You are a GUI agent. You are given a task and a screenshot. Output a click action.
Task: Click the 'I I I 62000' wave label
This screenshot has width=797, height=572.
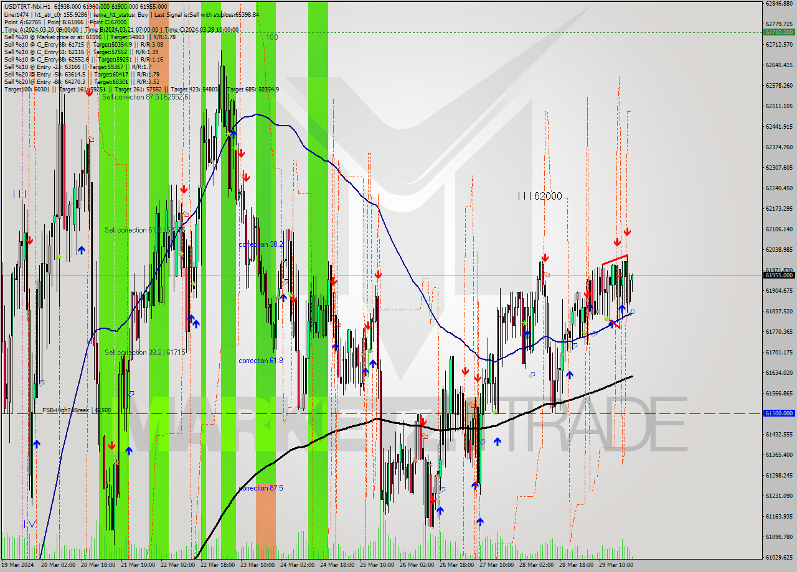click(540, 196)
